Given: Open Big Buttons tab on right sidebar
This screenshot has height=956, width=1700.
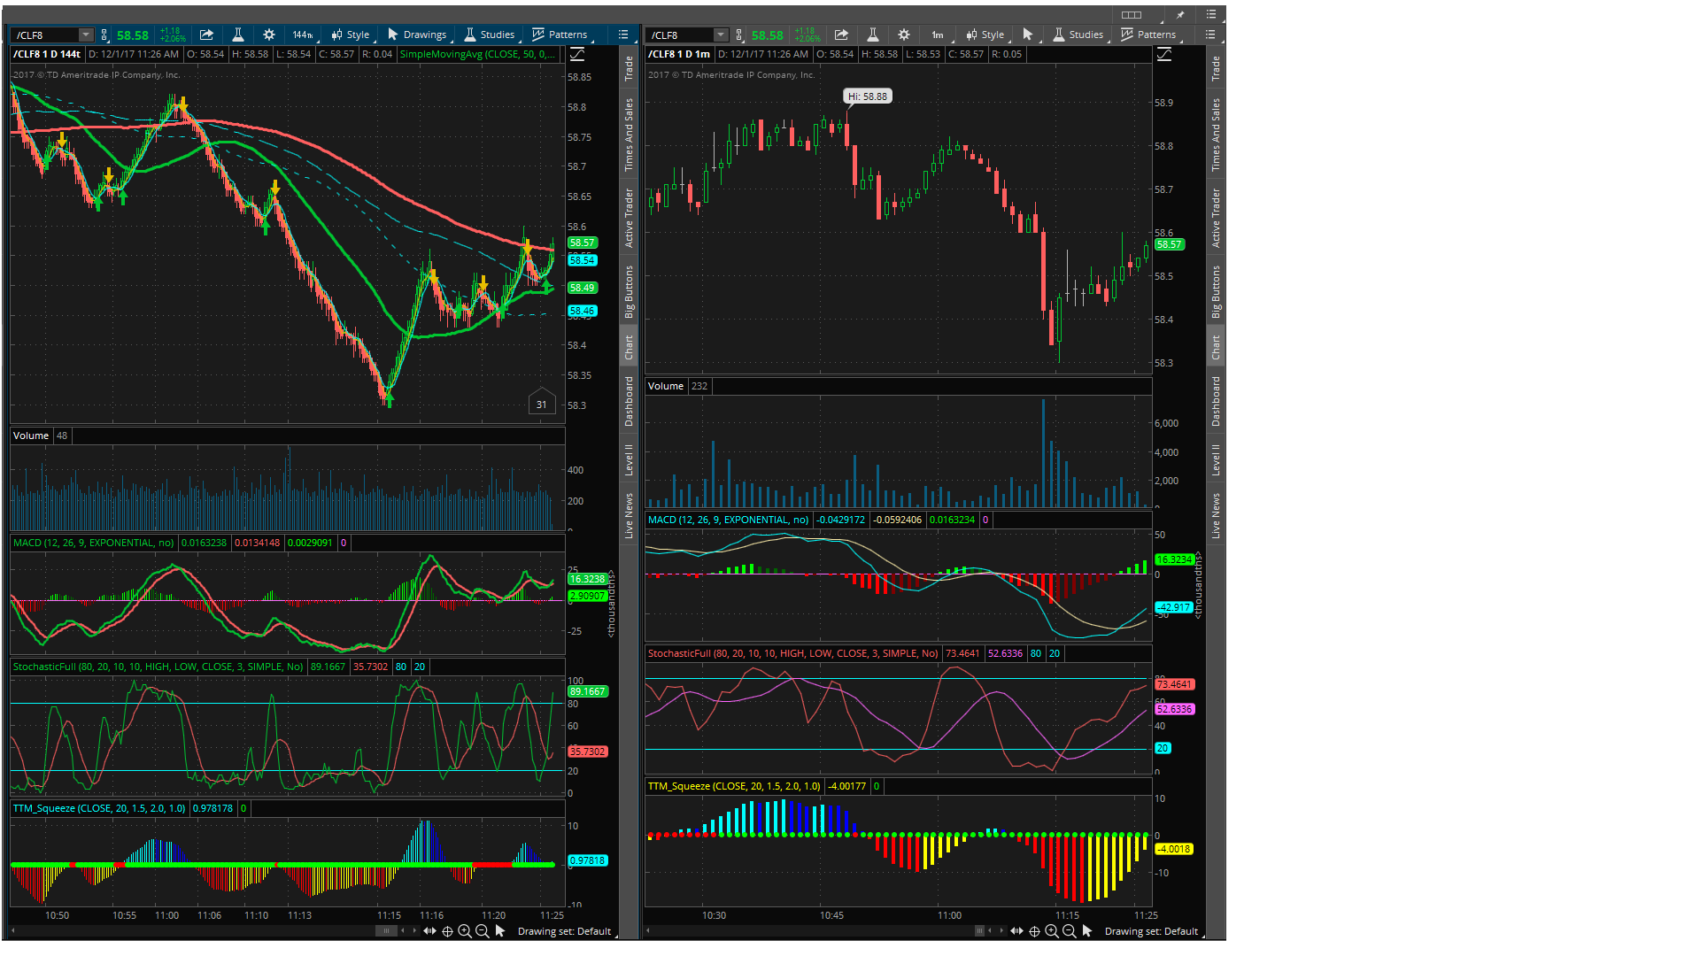Looking at the screenshot, I should point(1216,291).
